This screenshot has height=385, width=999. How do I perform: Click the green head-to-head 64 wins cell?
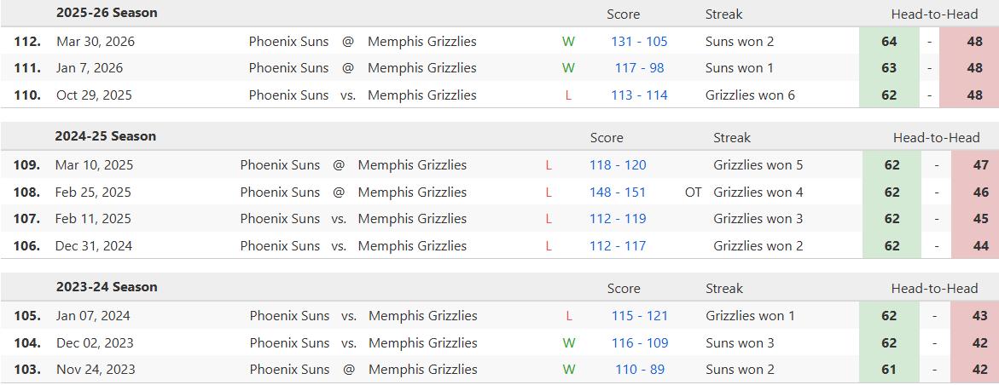[889, 42]
